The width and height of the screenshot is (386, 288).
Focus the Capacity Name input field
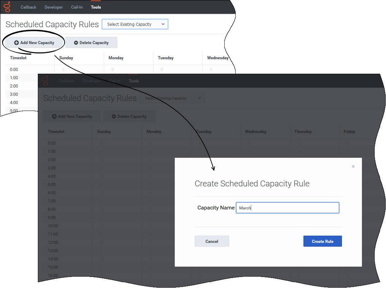[x=287, y=208]
